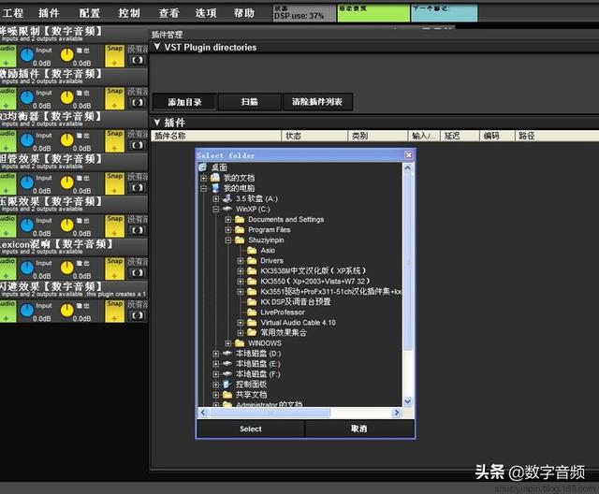Click the yellow output knob of the R3均衡器 strip
The image size is (599, 494).
pyautogui.click(x=66, y=140)
